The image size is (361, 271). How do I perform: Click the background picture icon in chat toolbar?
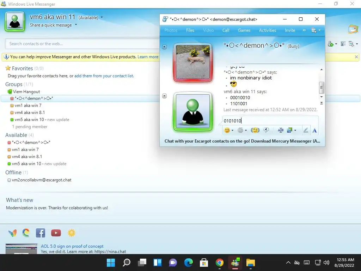click(290, 130)
